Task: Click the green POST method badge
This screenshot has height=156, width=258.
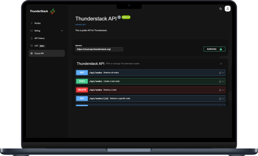Action: [x=82, y=81]
